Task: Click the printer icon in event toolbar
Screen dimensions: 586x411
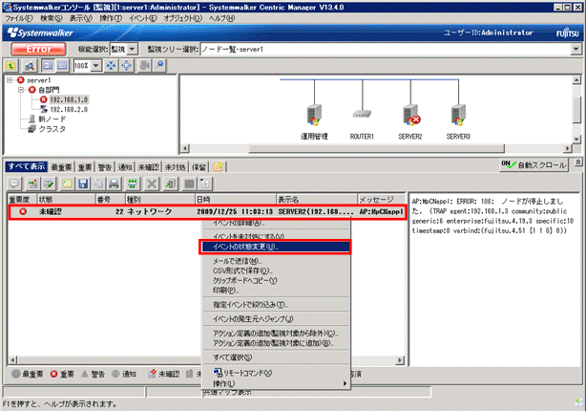Action: pyautogui.click(x=114, y=184)
